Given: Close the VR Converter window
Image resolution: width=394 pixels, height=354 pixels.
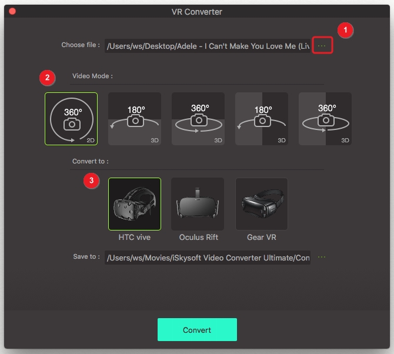Looking at the screenshot, I should pyautogui.click(x=12, y=11).
